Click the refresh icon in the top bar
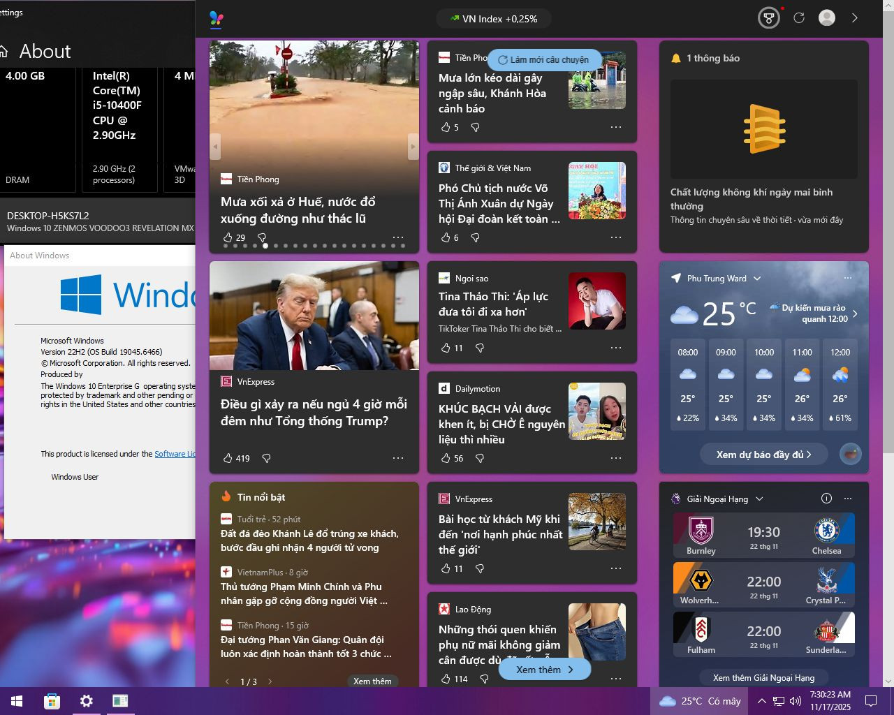Screen dimensions: 894x715 798,17
